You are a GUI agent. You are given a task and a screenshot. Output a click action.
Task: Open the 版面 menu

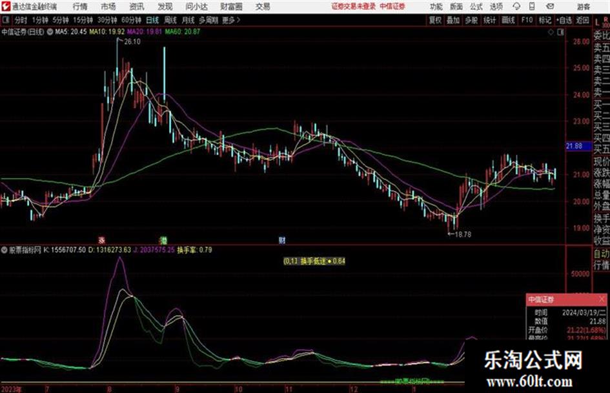tap(456, 6)
